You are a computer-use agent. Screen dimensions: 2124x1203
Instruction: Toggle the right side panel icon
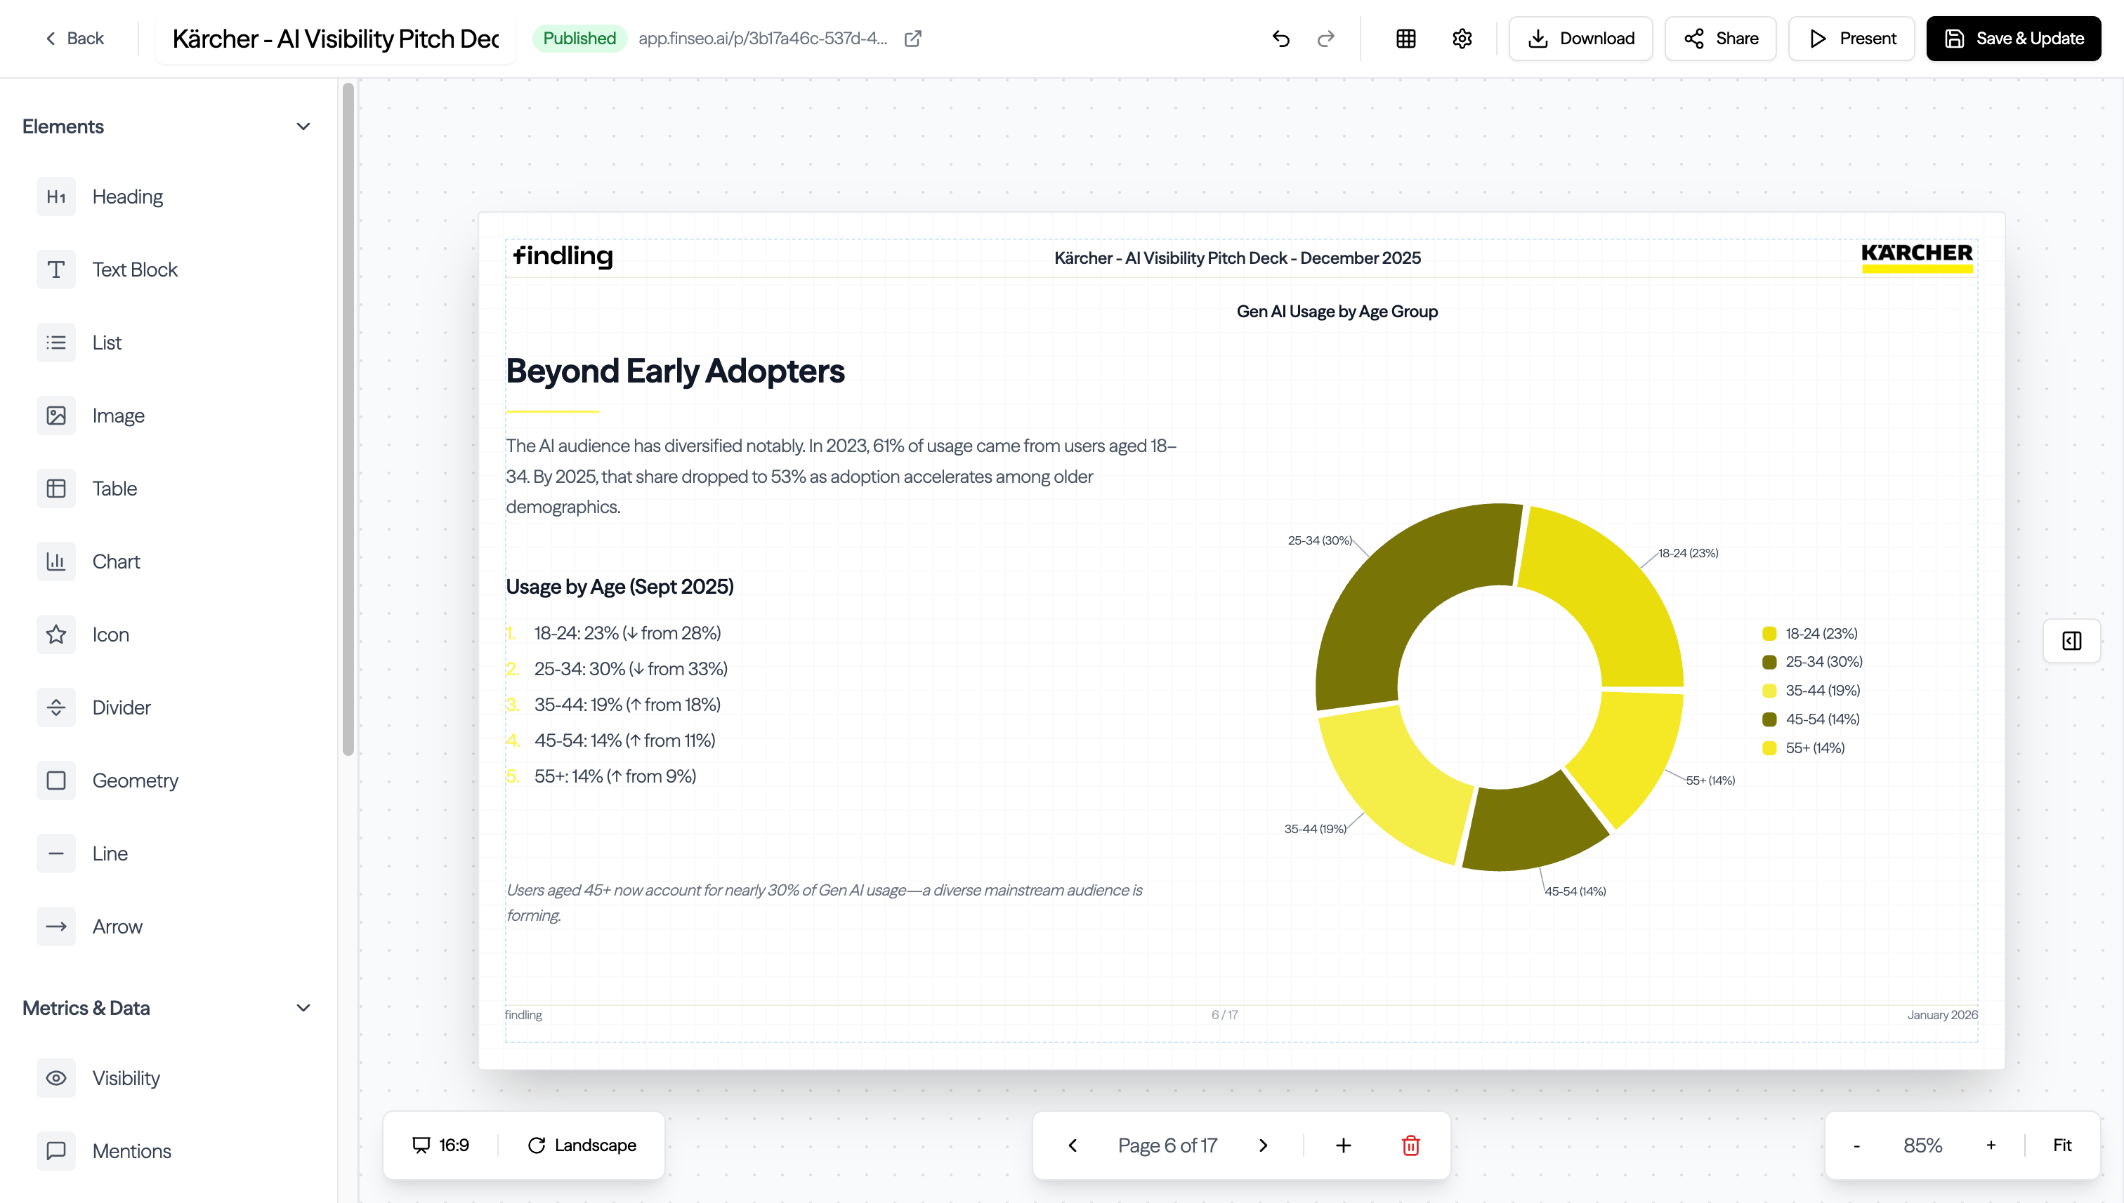[2071, 640]
